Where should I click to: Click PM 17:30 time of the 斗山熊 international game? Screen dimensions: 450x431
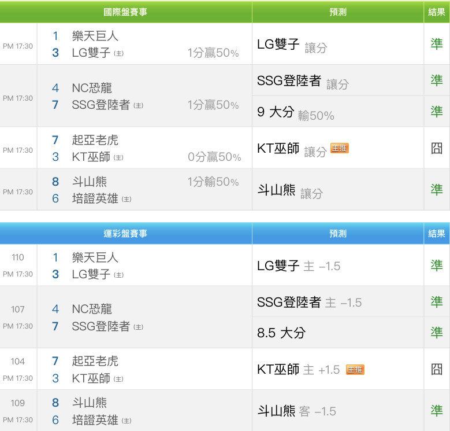[18, 191]
